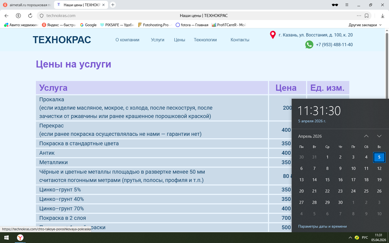Open the downloads arrow icon

pyautogui.click(x=383, y=16)
